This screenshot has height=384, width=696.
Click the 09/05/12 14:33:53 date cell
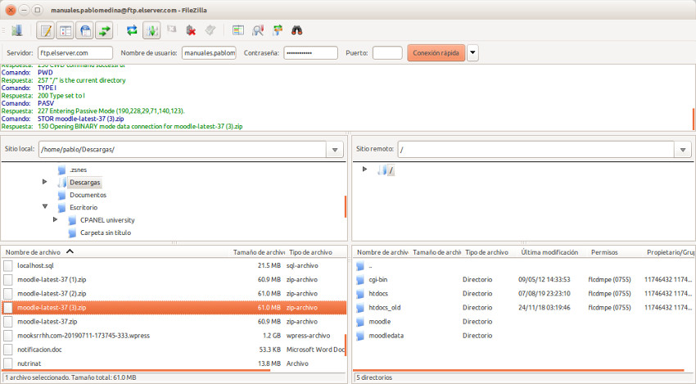click(x=545, y=280)
